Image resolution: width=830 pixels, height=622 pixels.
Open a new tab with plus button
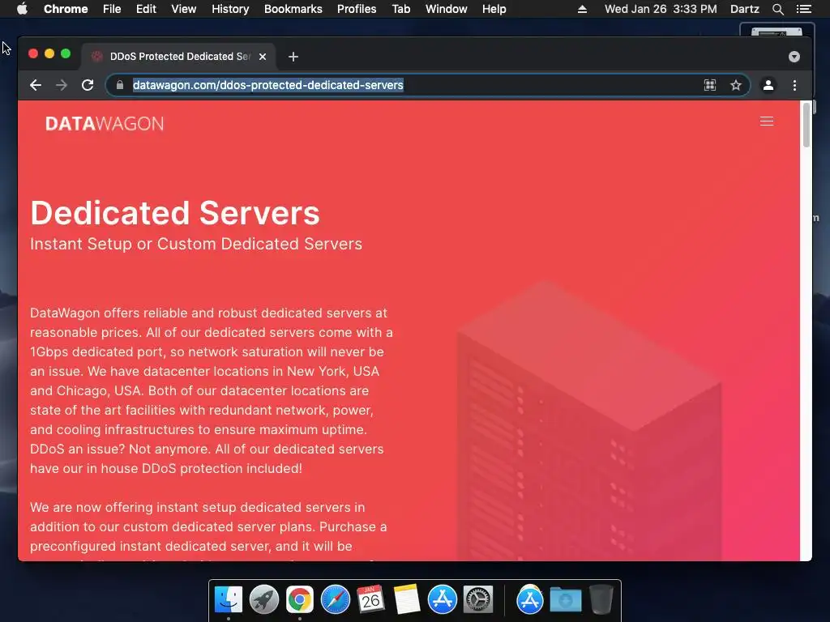click(x=293, y=57)
